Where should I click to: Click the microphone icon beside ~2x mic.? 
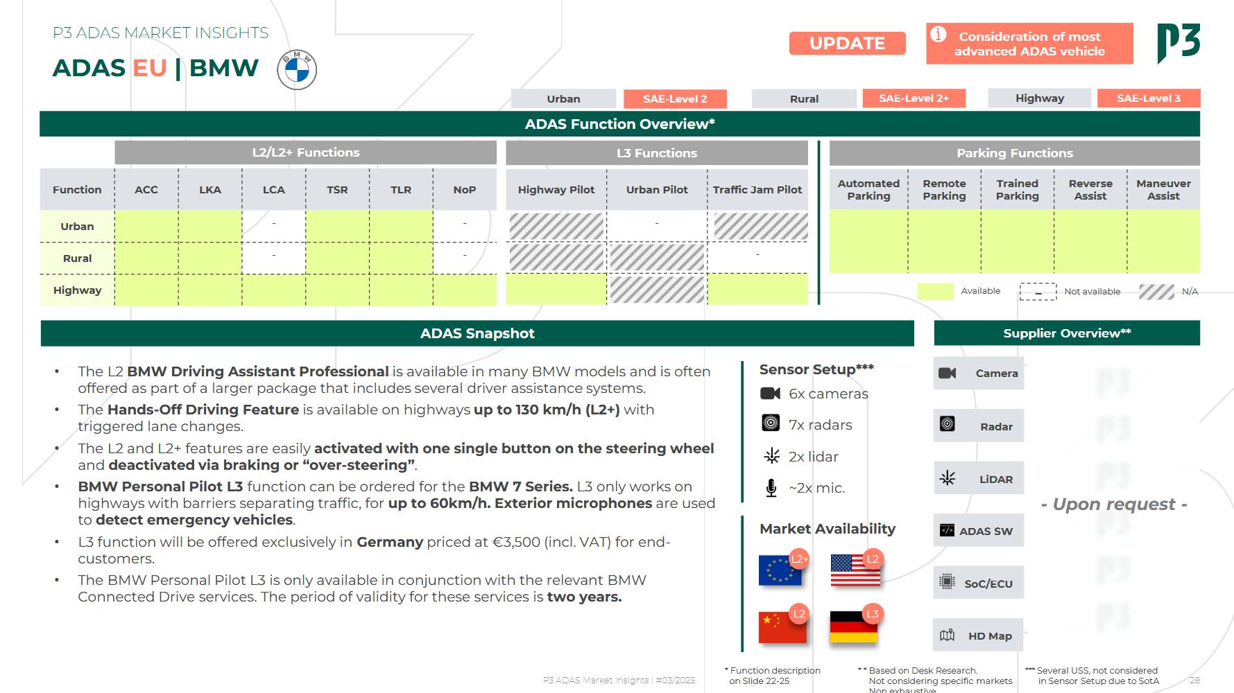click(x=771, y=488)
